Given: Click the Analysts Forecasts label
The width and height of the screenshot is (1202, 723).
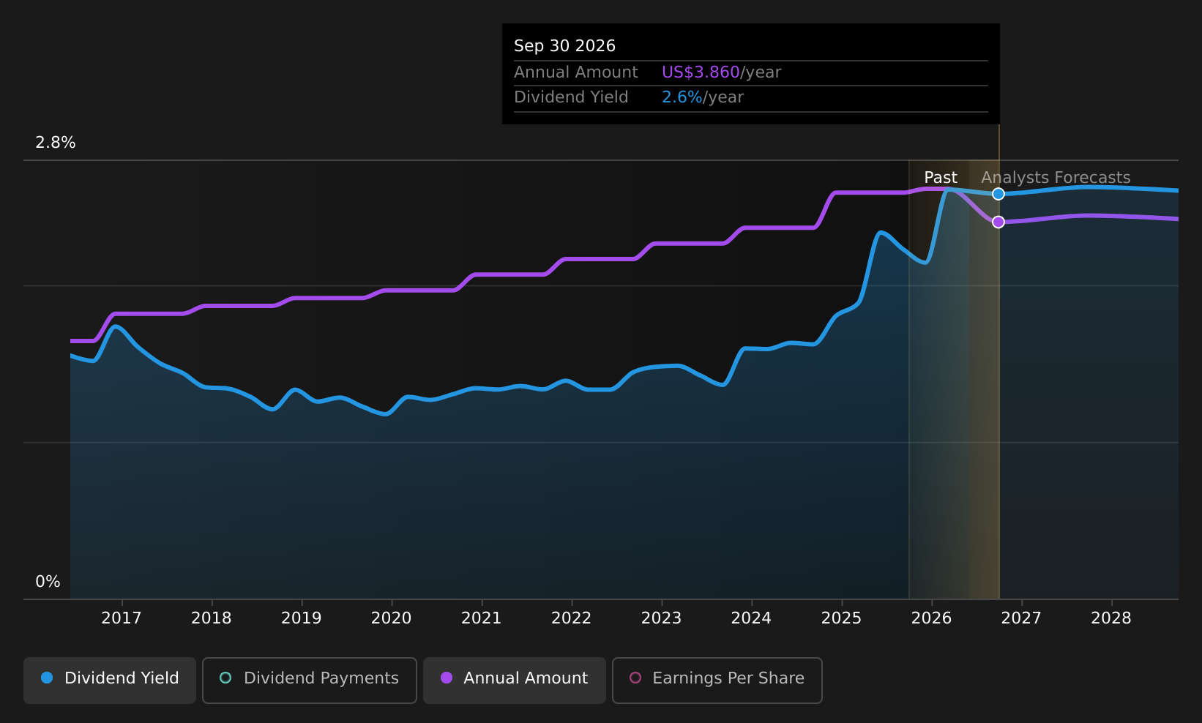Looking at the screenshot, I should click(1056, 178).
